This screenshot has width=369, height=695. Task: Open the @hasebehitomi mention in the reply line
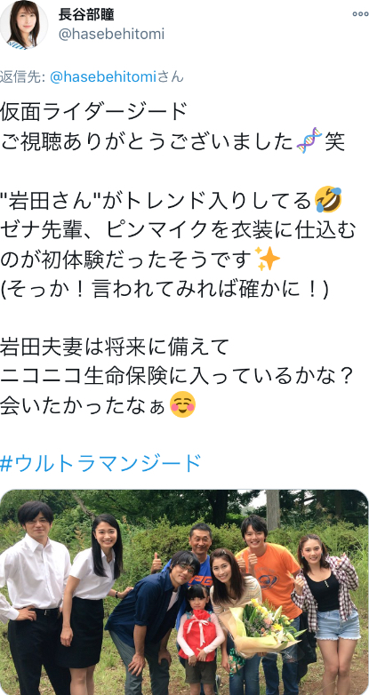tap(103, 76)
